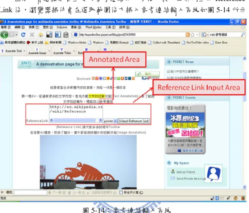Open the Collect with Thumbtack bookmark

[164, 43]
